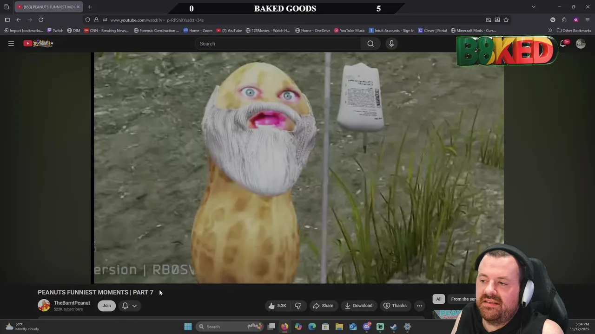Click the YouTube search magnifier button
This screenshot has height=334, width=595.
tap(370, 44)
